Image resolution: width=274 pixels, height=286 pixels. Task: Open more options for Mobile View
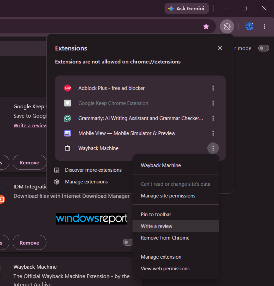click(213, 133)
